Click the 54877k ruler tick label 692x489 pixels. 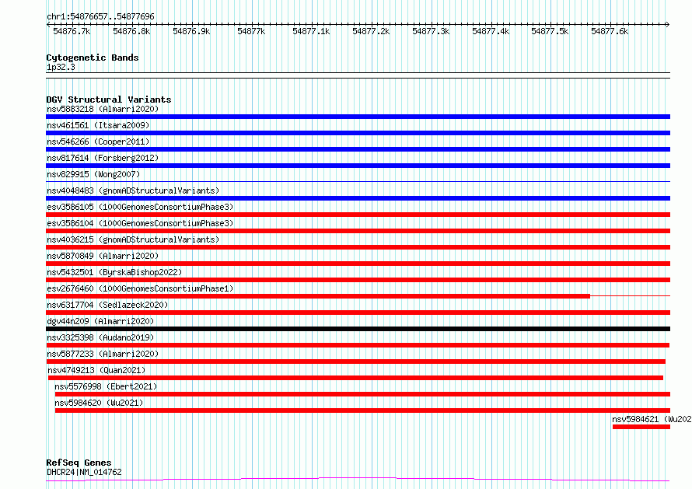(251, 31)
